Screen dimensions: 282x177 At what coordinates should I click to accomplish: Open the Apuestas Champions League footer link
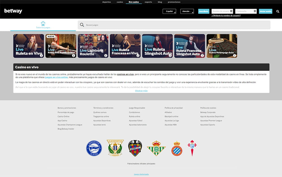click(x=70, y=125)
